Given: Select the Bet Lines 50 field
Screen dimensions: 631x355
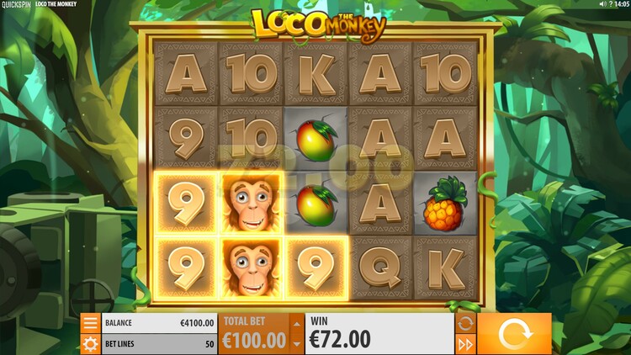Looking at the screenshot, I should (x=159, y=344).
